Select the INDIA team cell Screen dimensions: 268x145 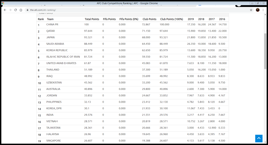[50, 115]
